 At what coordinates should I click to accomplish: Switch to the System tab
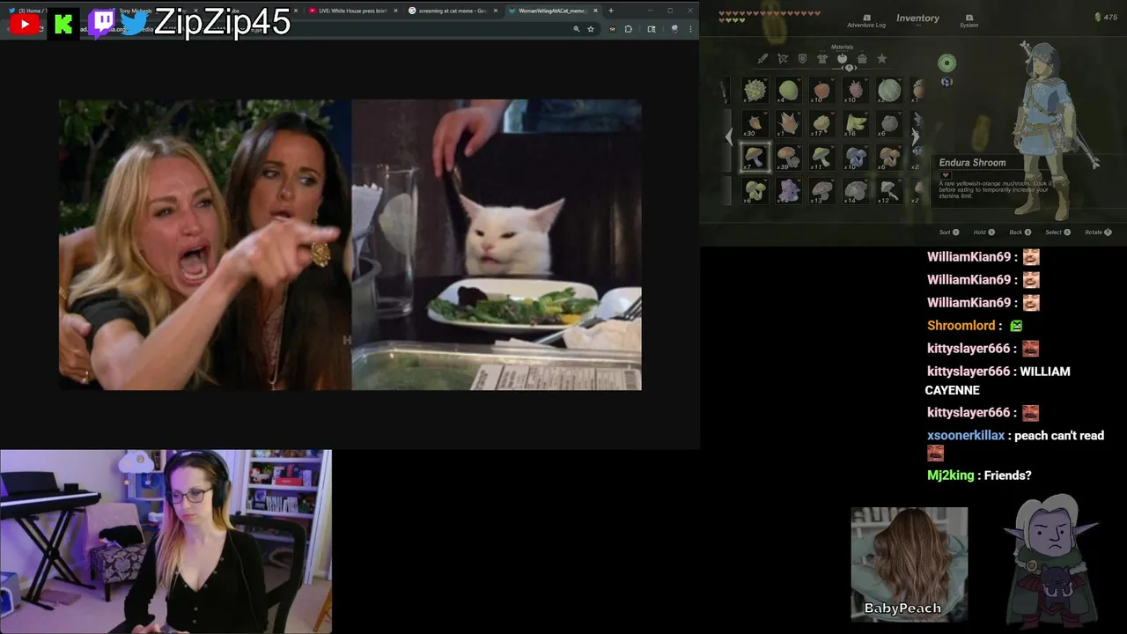[969, 20]
